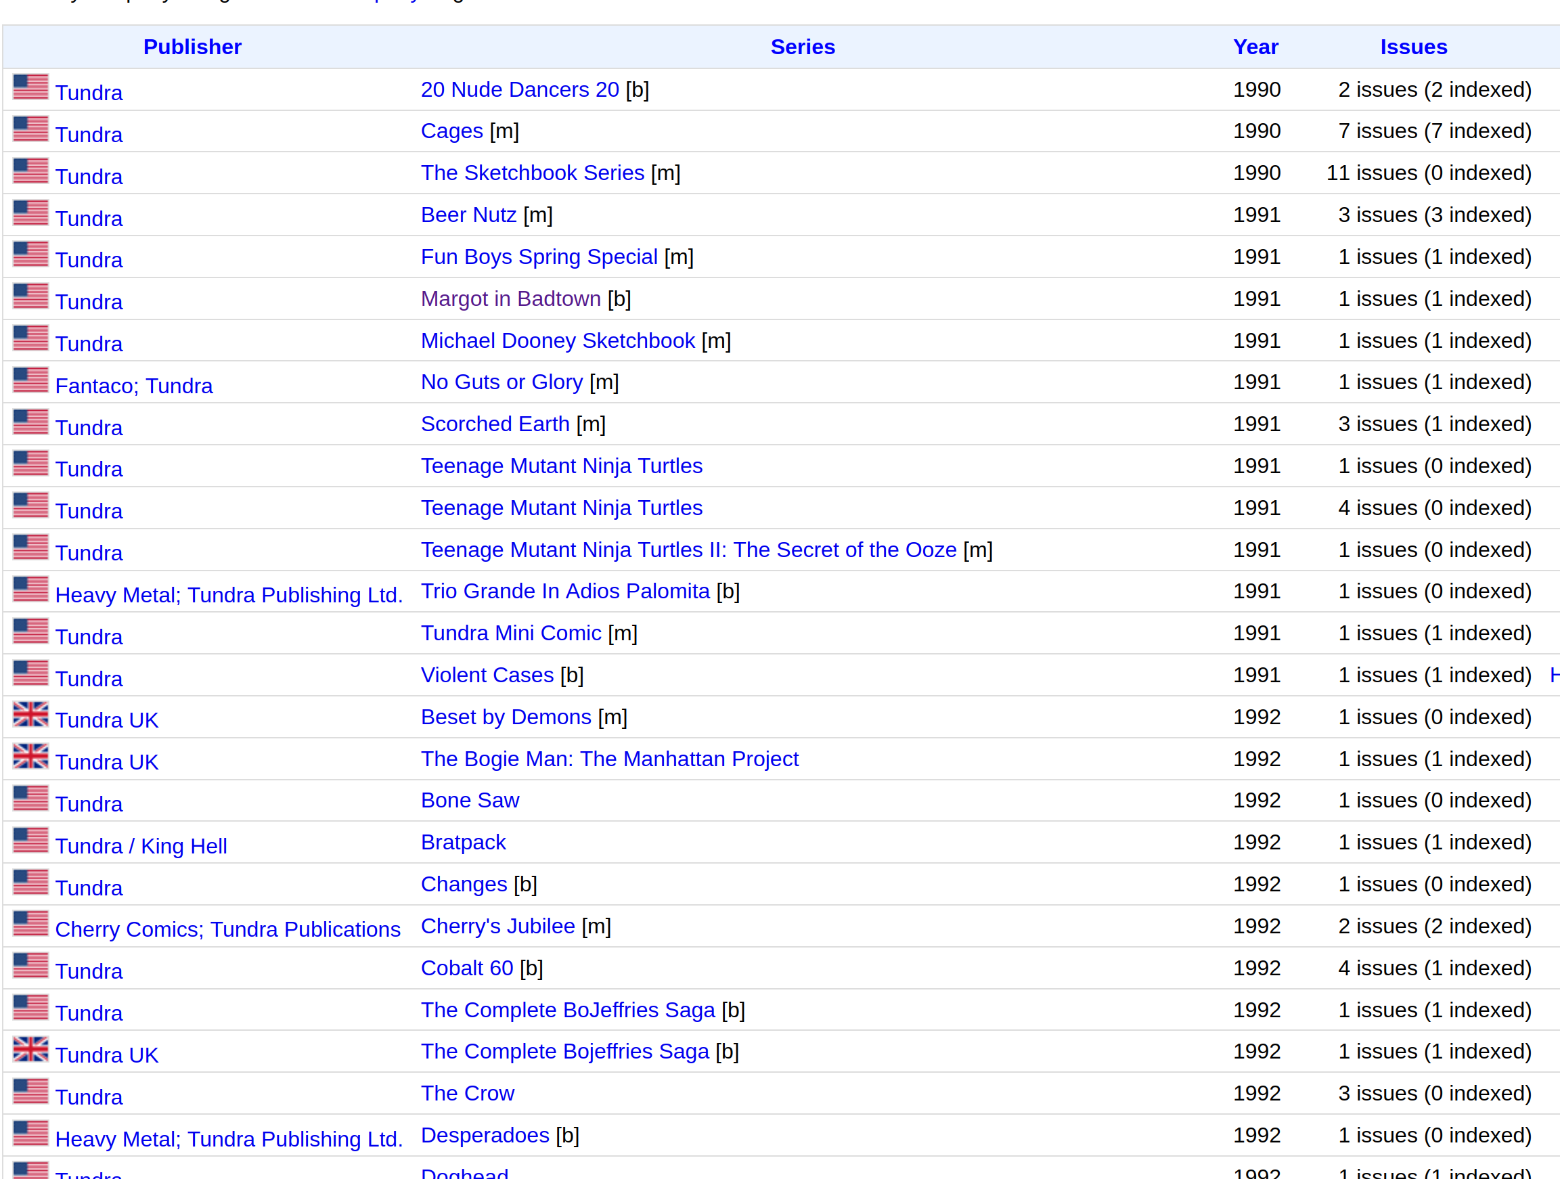Open the Changes series link
This screenshot has height=1179, width=1560.
(464, 884)
